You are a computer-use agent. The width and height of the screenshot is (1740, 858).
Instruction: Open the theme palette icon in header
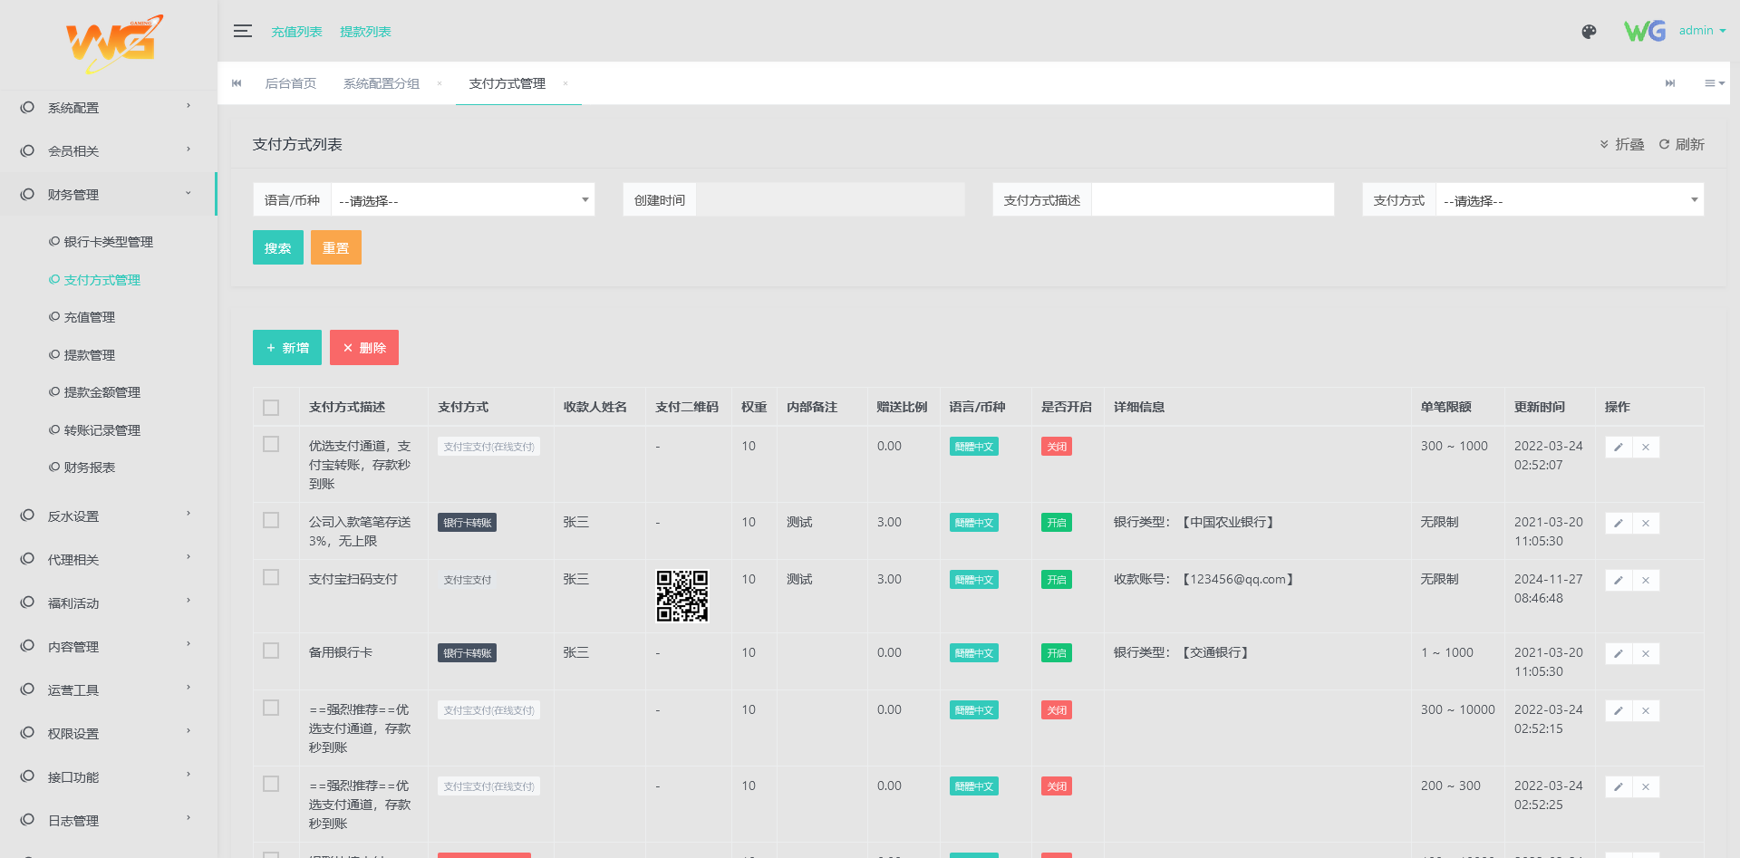pos(1589,32)
